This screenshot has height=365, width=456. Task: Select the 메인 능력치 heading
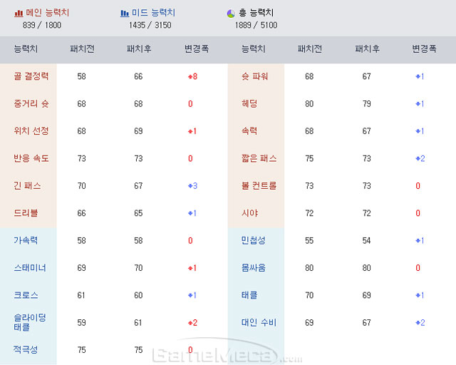48,13
